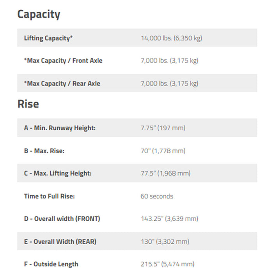Click the 7.75" (197 mm) value

point(163,128)
